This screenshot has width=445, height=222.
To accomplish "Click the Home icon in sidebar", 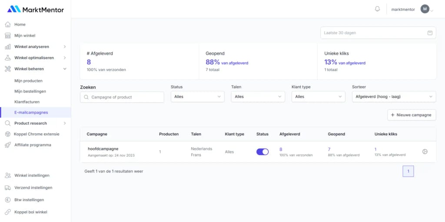I will [8, 25].
